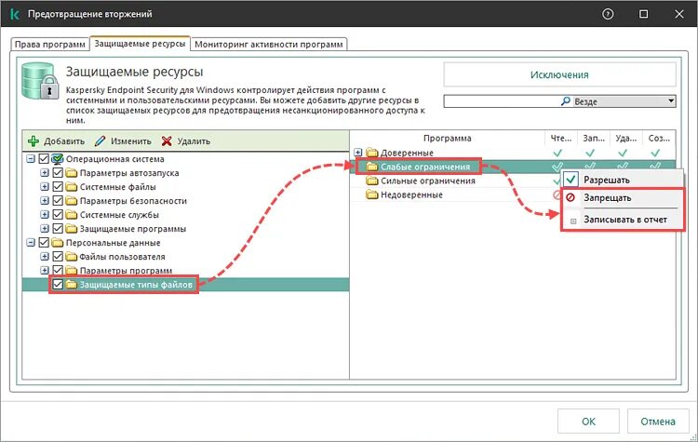Click the green plus Add icon
698x442 pixels.
click(x=34, y=141)
